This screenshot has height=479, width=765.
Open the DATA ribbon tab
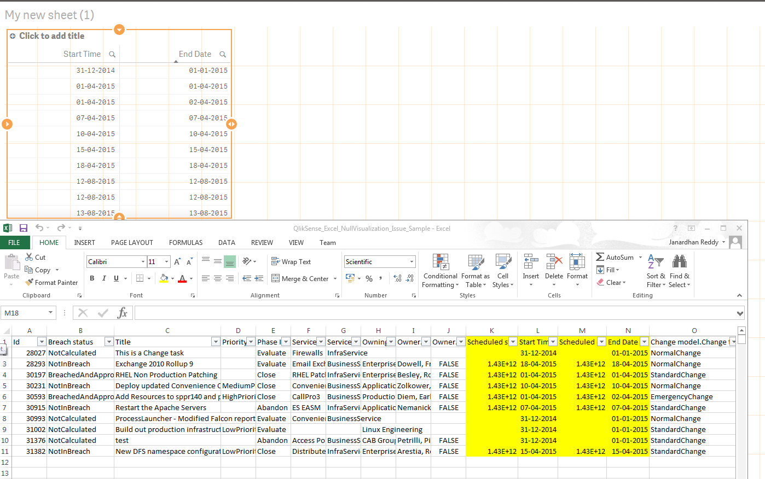pyautogui.click(x=227, y=243)
